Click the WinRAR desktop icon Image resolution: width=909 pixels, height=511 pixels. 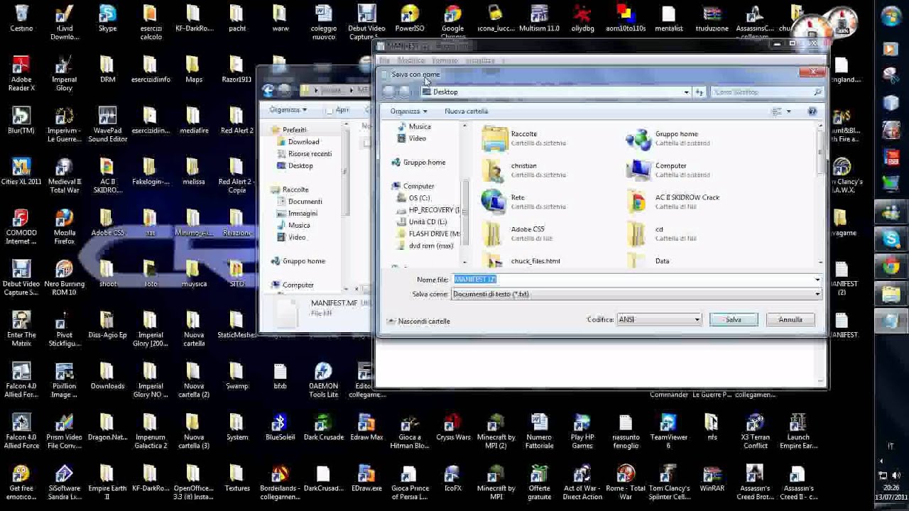click(x=712, y=478)
